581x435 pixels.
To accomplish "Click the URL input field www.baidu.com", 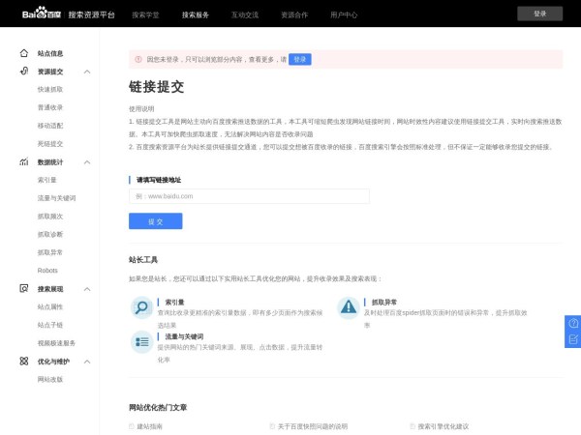I will 249,196.
